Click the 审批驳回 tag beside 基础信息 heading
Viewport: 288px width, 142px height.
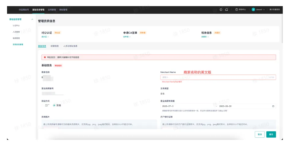[58, 65]
